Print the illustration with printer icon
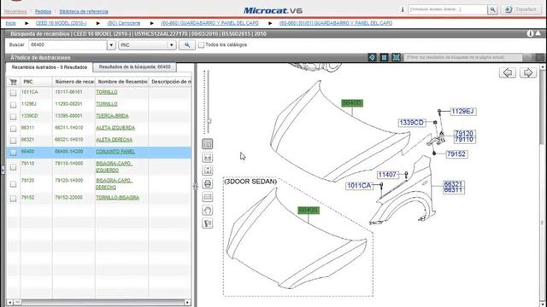 [207, 184]
